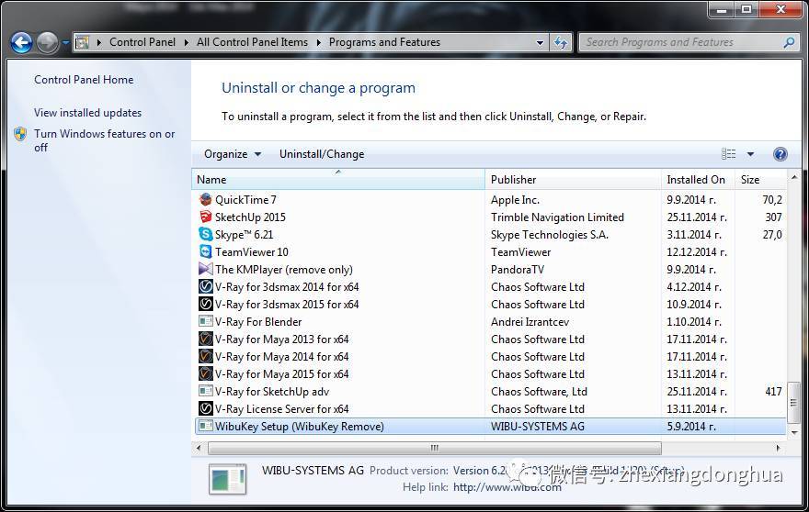Click the SketchUp 2015 program icon
The width and height of the screenshot is (809, 512).
click(205, 217)
